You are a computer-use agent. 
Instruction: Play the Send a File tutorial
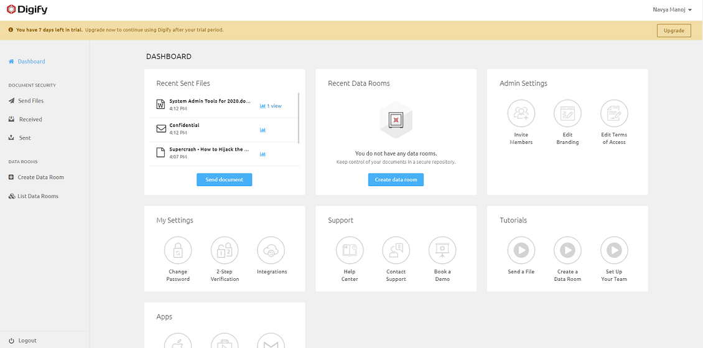point(521,251)
